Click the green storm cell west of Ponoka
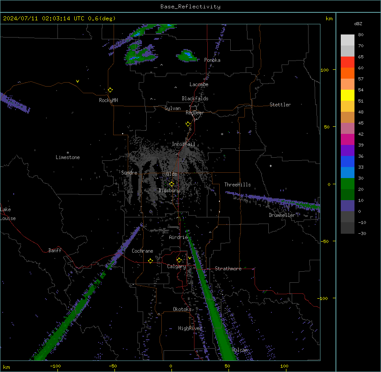The width and height of the screenshot is (381, 372). [187, 56]
